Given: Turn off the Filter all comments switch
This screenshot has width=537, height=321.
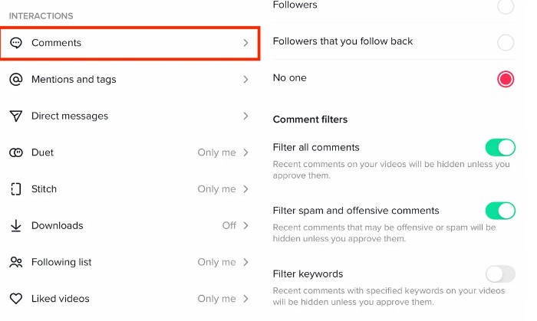Looking at the screenshot, I should tap(500, 148).
